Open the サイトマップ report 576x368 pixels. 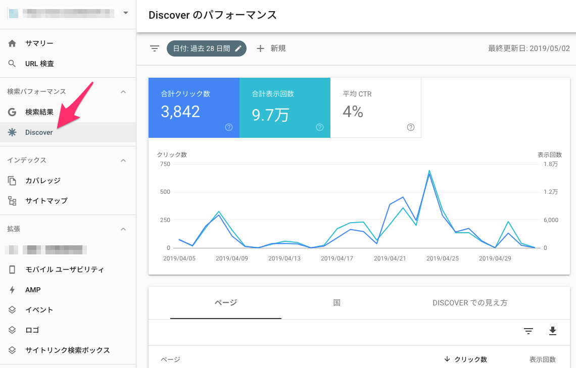[x=45, y=200]
